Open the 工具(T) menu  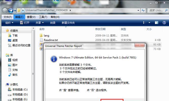(x=43, y=17)
